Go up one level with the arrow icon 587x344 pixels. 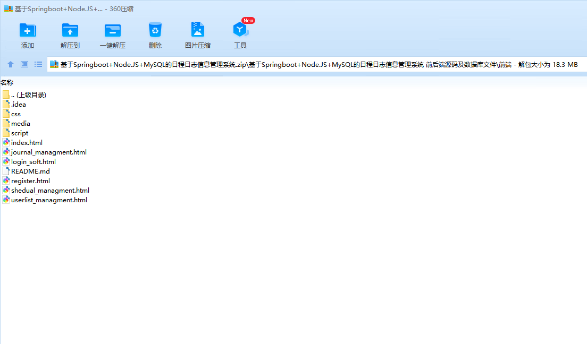point(11,64)
